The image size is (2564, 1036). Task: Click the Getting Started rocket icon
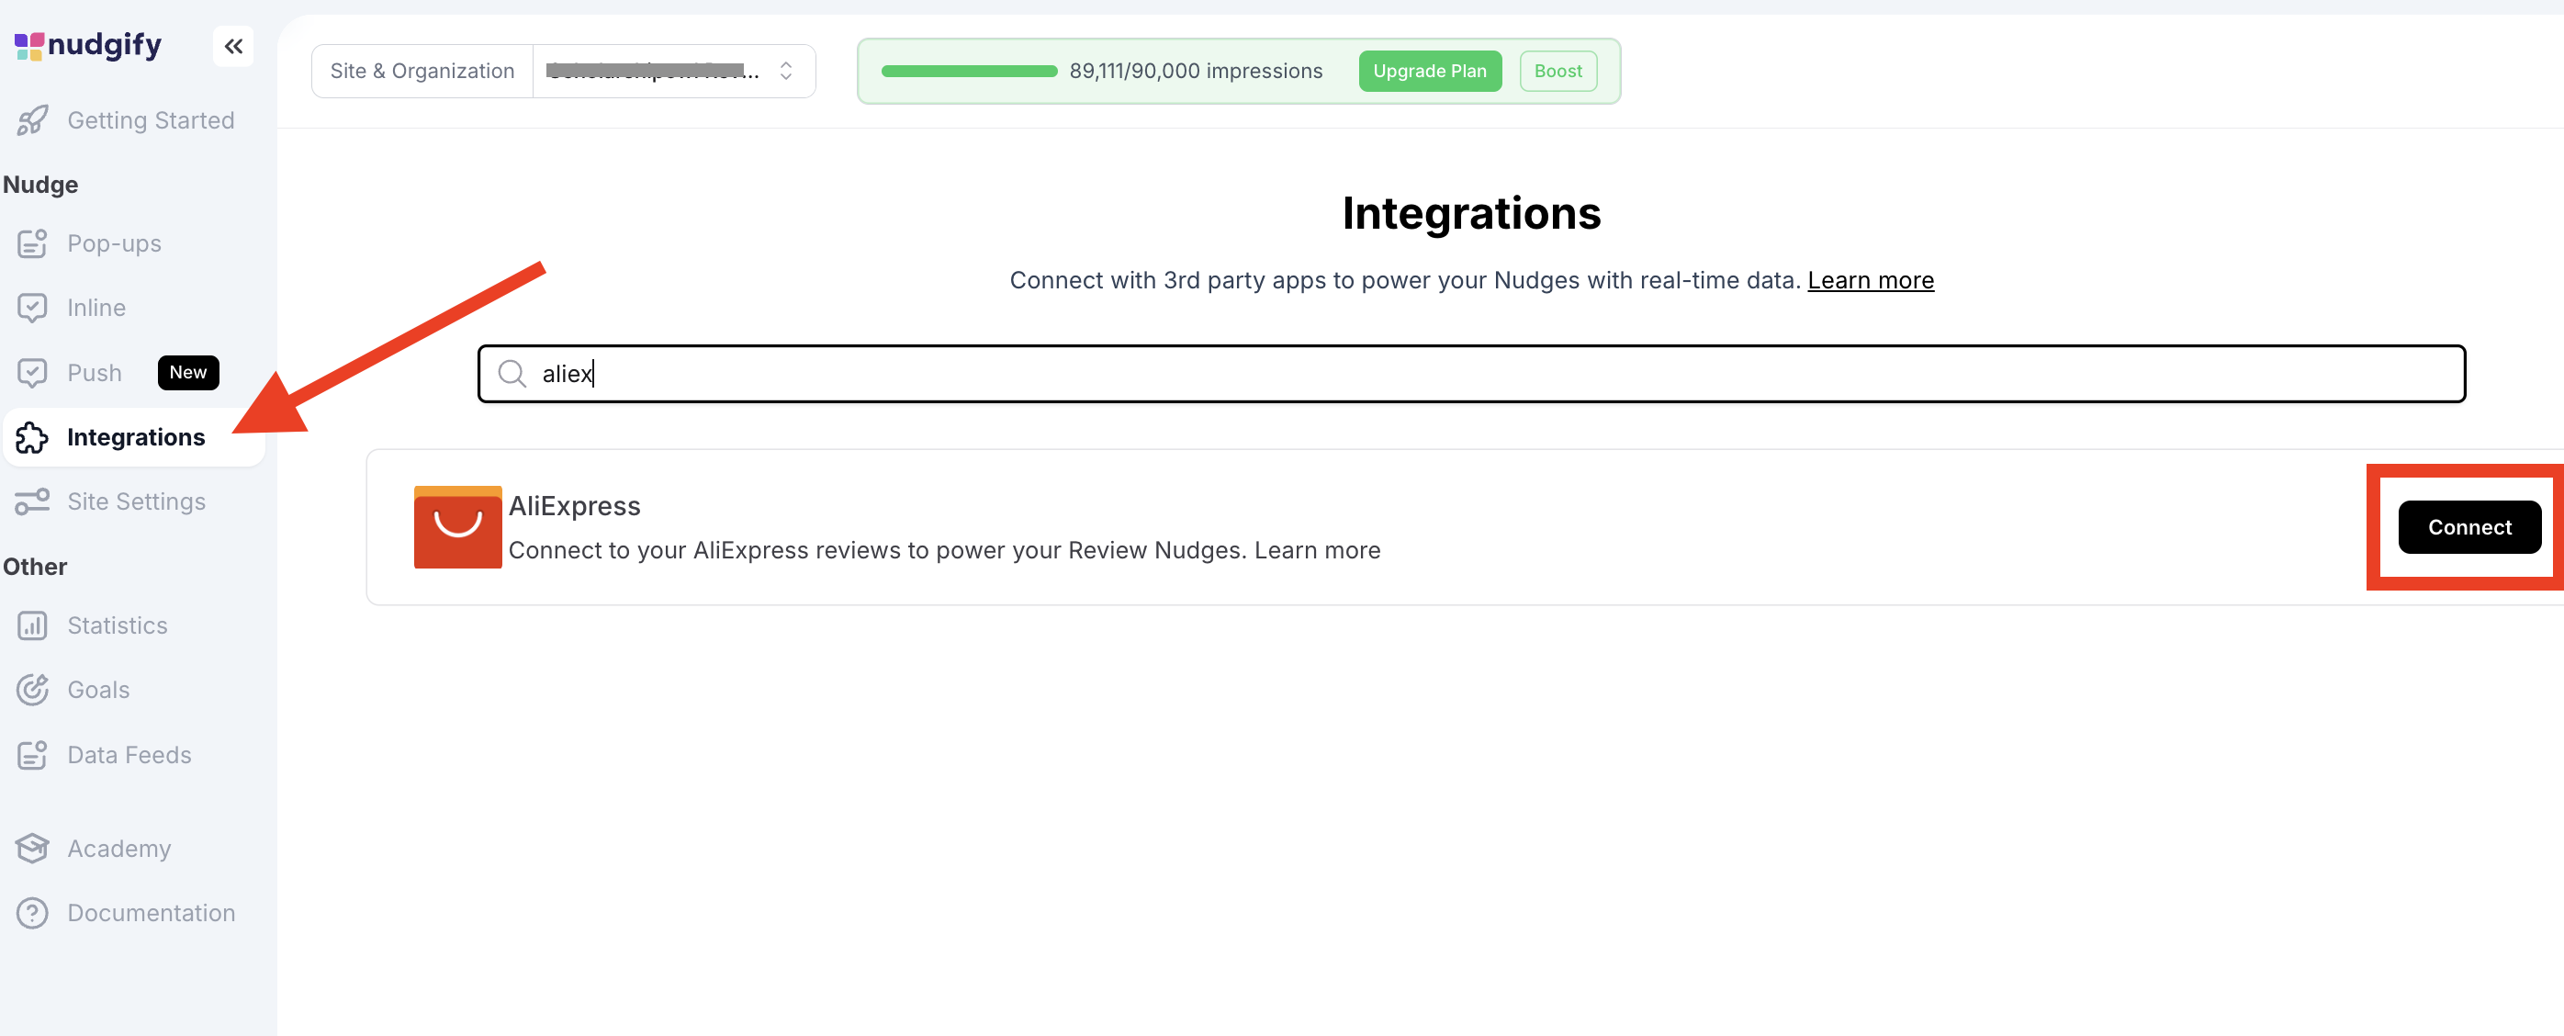(x=32, y=120)
